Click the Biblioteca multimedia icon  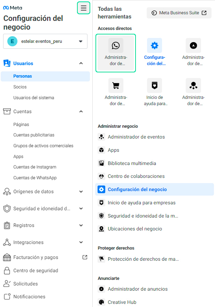coord(101,163)
